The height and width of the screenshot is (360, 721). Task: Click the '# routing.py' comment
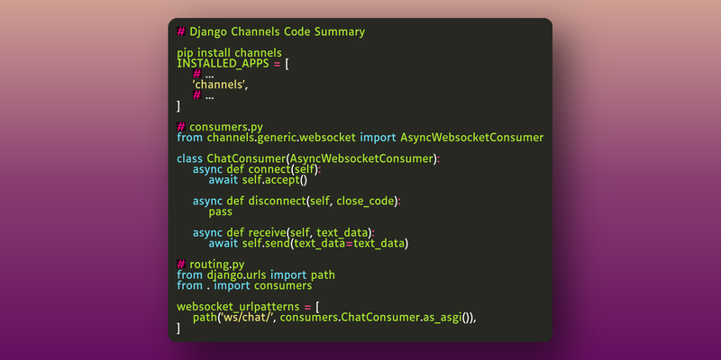(211, 265)
